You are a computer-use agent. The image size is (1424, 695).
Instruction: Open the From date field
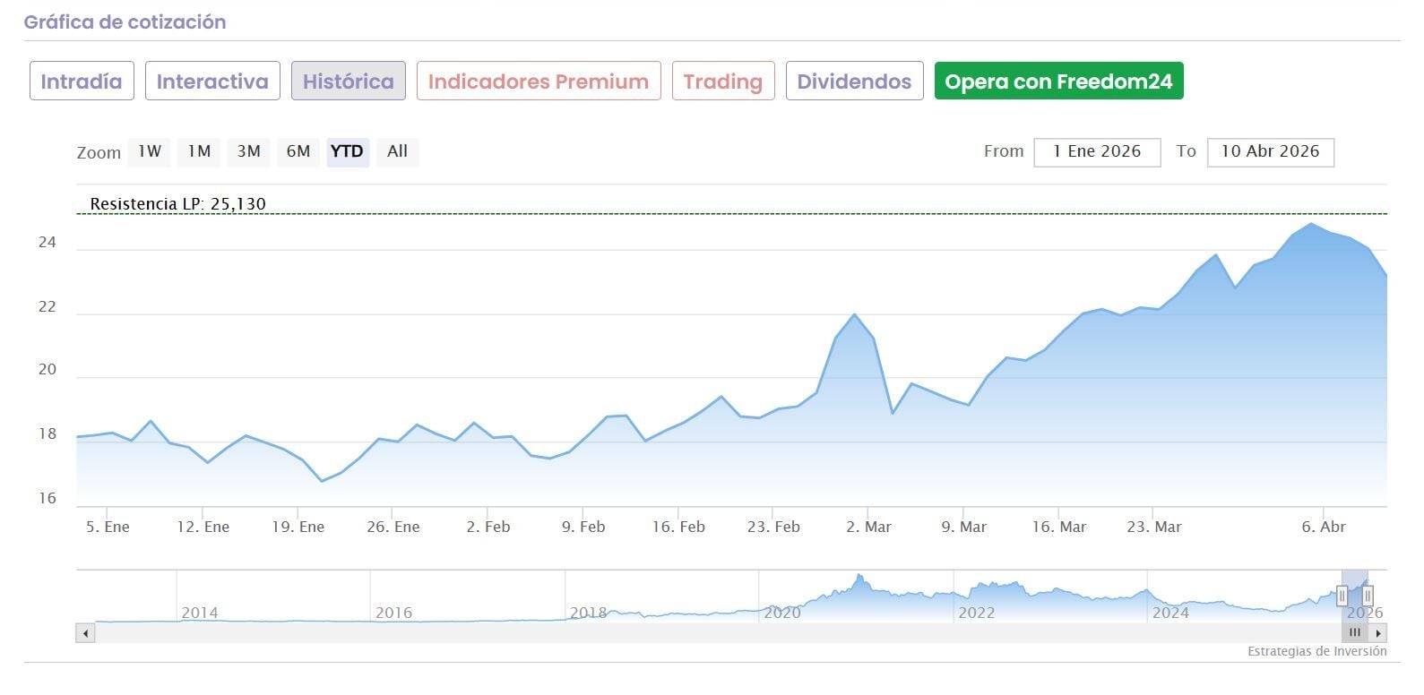pyautogui.click(x=1097, y=151)
